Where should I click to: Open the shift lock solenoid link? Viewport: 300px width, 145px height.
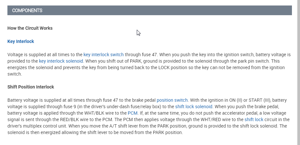(x=194, y=107)
